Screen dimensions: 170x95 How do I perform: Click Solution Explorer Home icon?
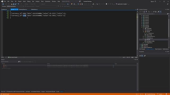point(144,12)
